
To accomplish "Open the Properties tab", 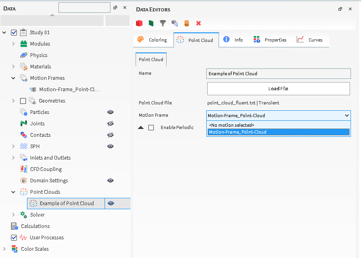I will point(270,40).
